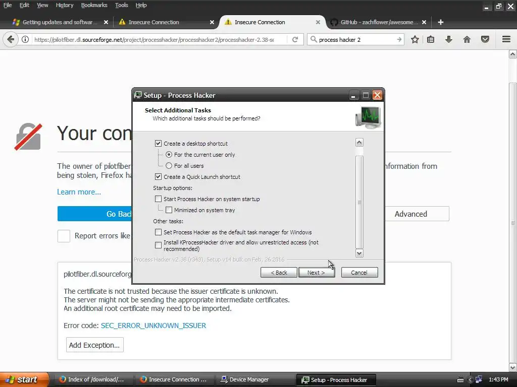Click the search go arrow
The image size is (517, 387).
399,39
